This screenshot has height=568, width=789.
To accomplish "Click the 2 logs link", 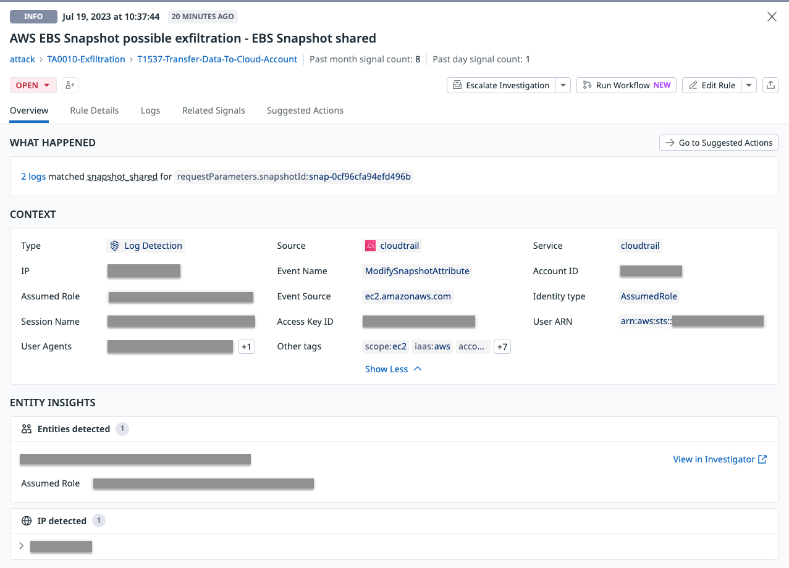I will click(33, 176).
